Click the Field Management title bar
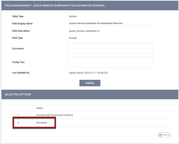The height and width of the screenshot is (144, 179). [90, 5]
